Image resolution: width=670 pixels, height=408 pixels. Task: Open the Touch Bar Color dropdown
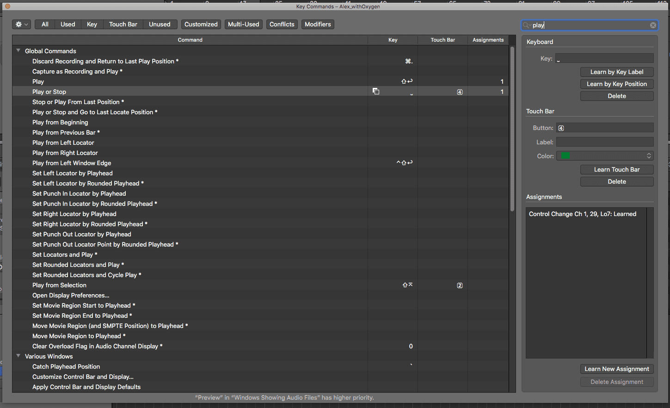click(648, 155)
